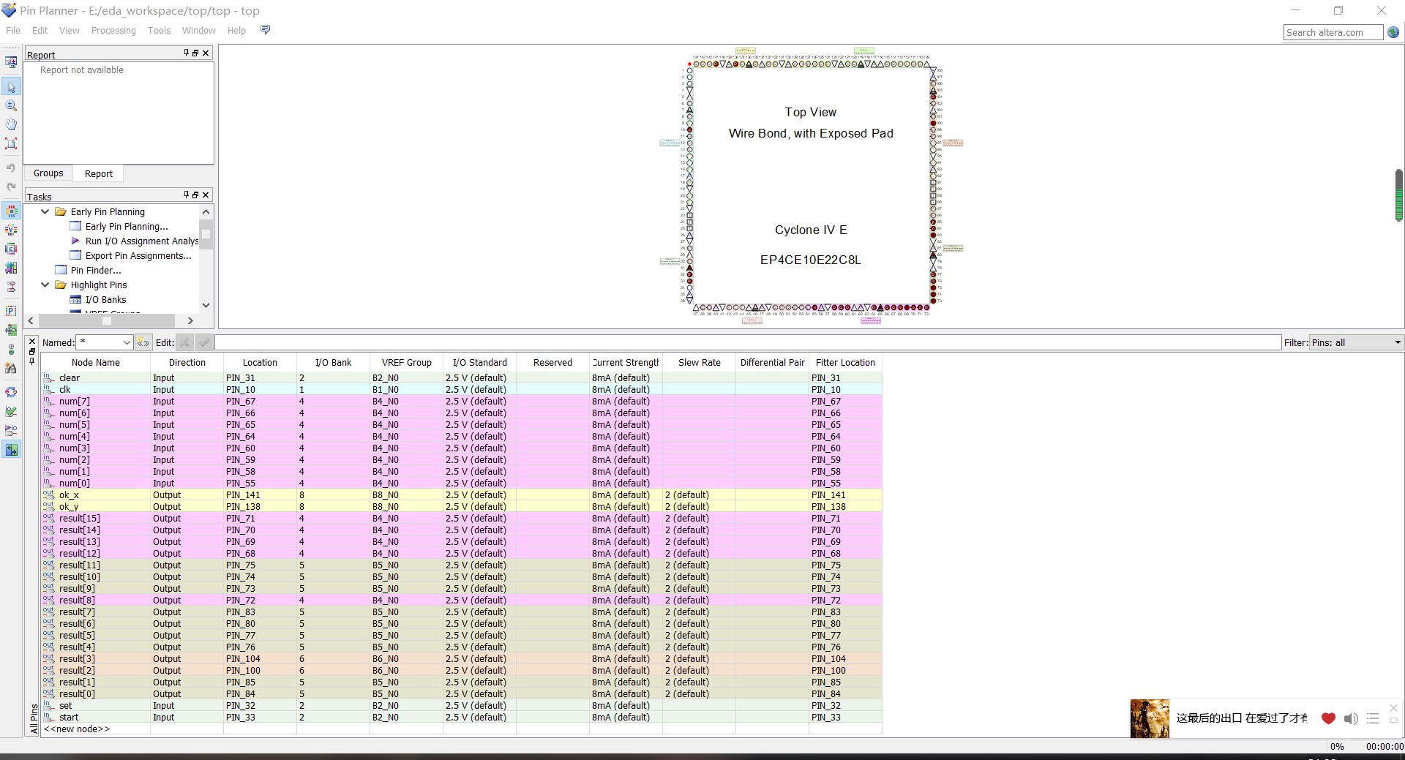Click the binoculars pin finder icon
Viewport: 1405px width, 760px height.
pyautogui.click(x=11, y=368)
